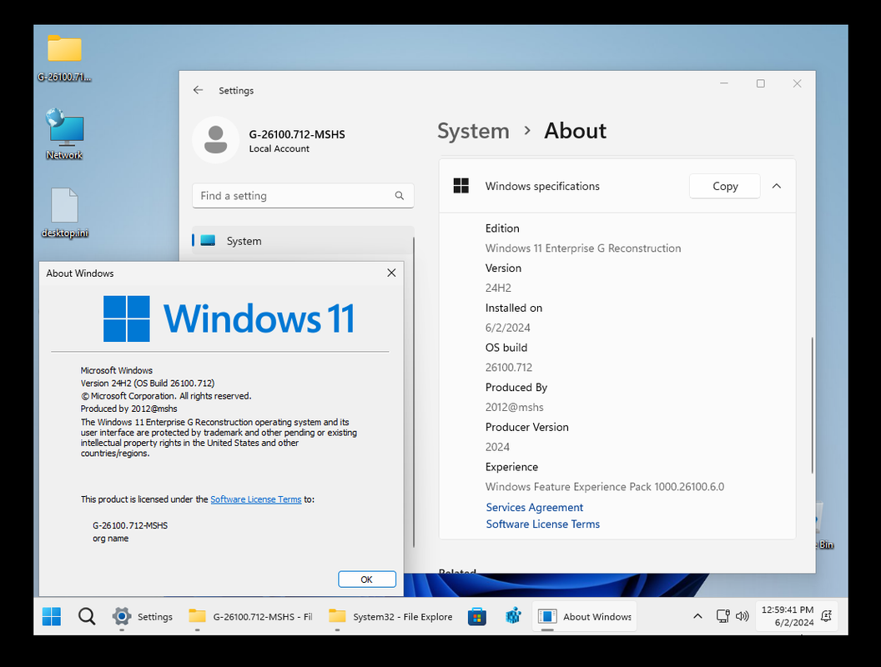Click the Windows 11 logo in About dialog
This screenshot has height=667, width=881.
[x=229, y=318]
